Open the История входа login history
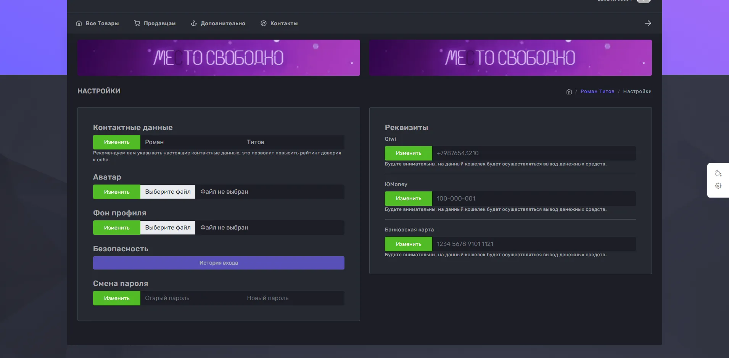Image resolution: width=729 pixels, height=358 pixels. [x=219, y=263]
